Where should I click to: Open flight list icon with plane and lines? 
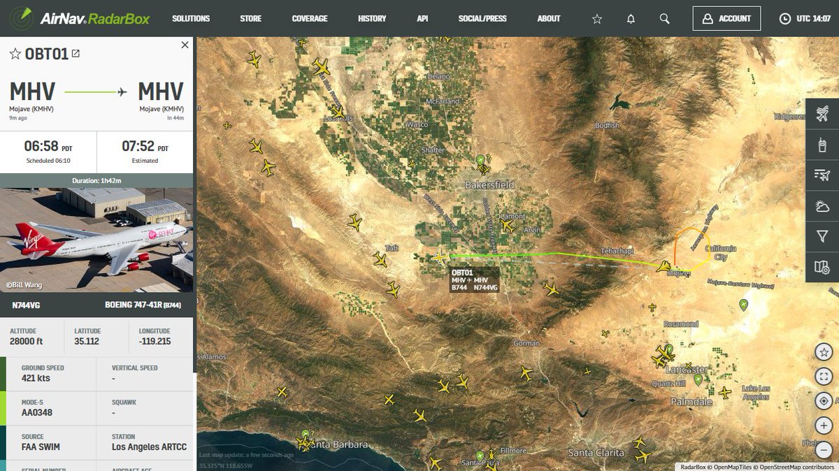822,175
